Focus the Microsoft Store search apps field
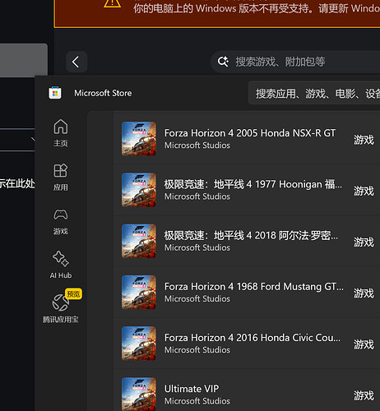The image size is (380, 411). coord(314,94)
